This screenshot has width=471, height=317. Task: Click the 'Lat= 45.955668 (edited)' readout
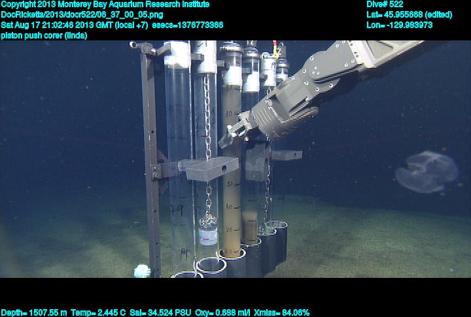coord(409,15)
